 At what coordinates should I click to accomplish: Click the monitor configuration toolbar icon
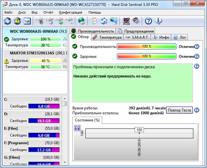pos(126,21)
